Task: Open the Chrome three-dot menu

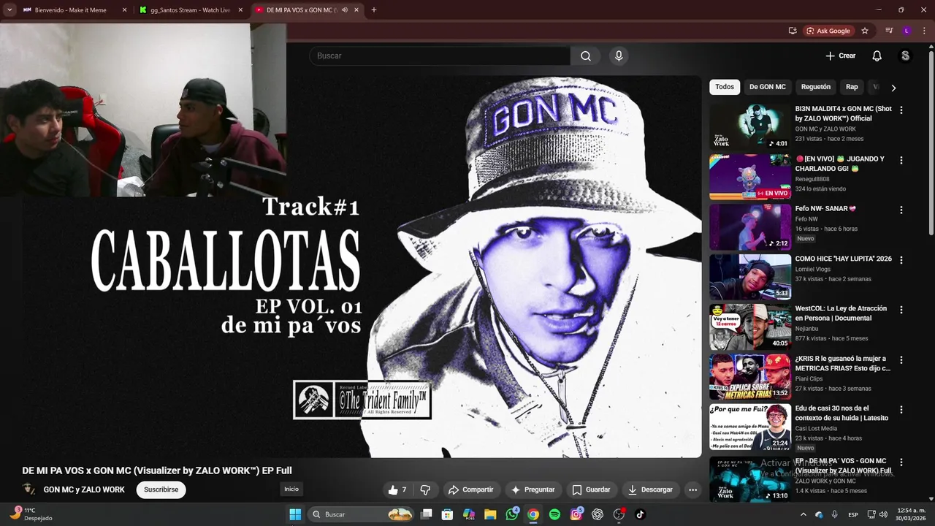Action: pyautogui.click(x=924, y=31)
